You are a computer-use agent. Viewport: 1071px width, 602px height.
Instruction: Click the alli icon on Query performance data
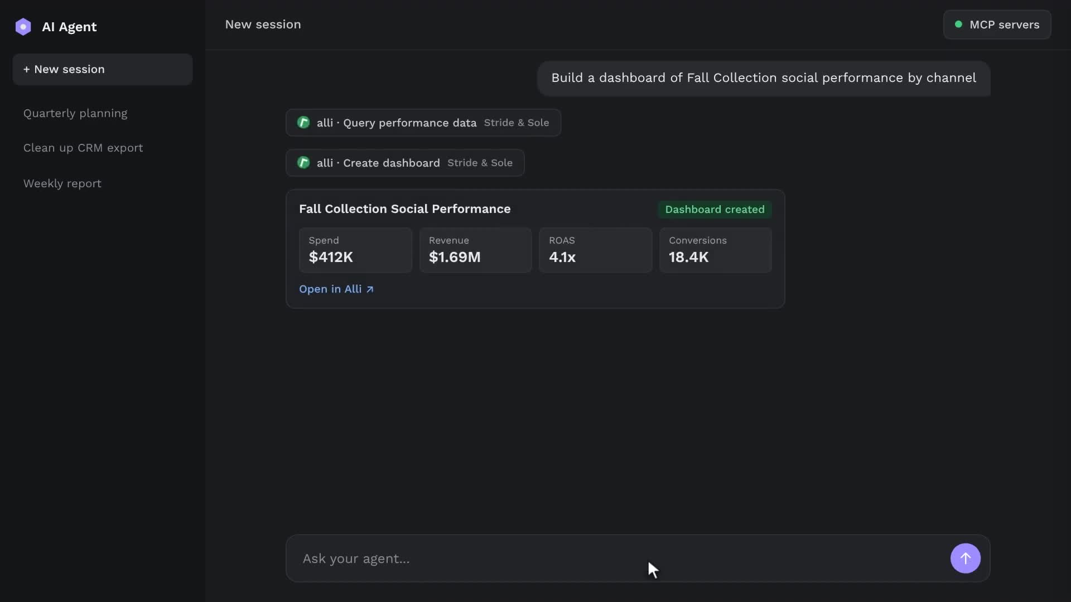click(303, 123)
